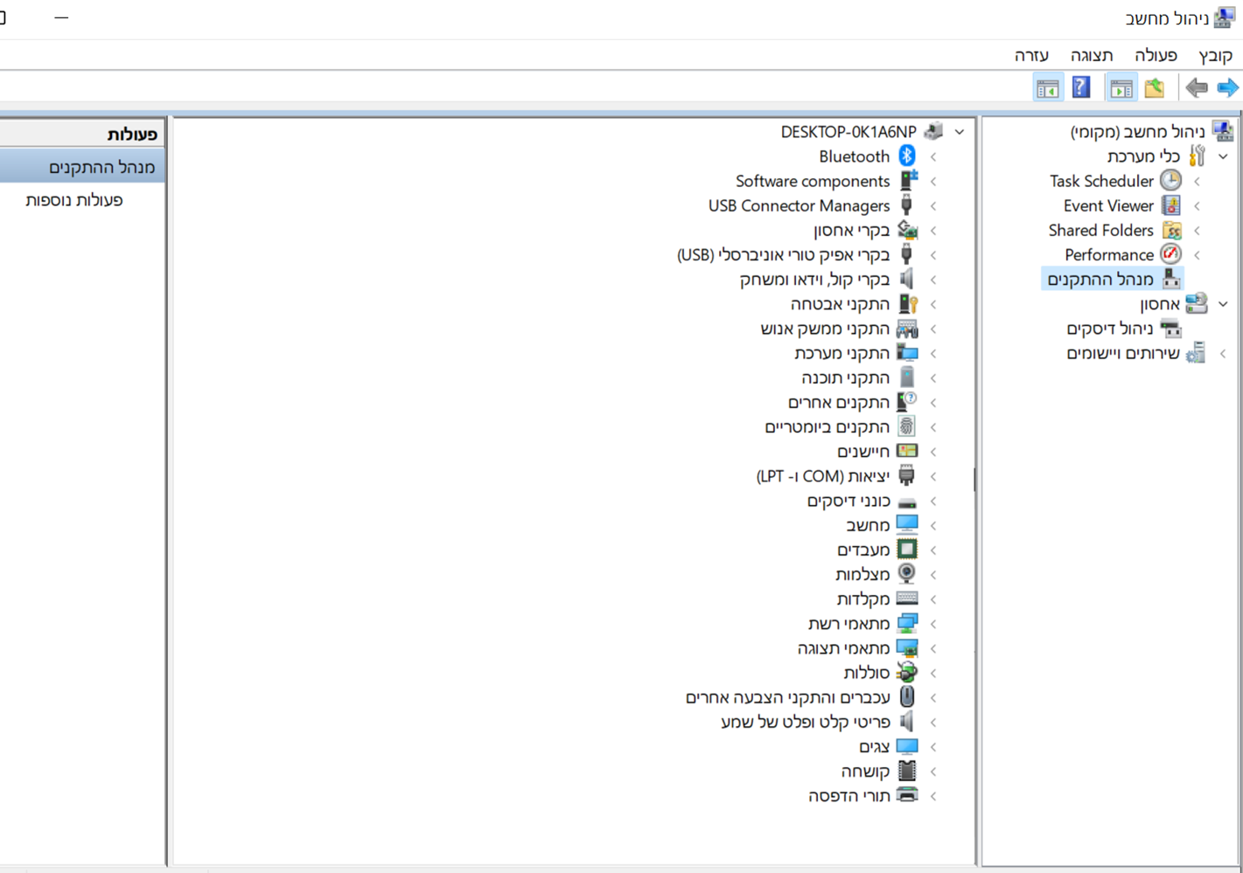
Task: Expand the יציאות (COM ו- LPT) node
Action: coord(933,476)
